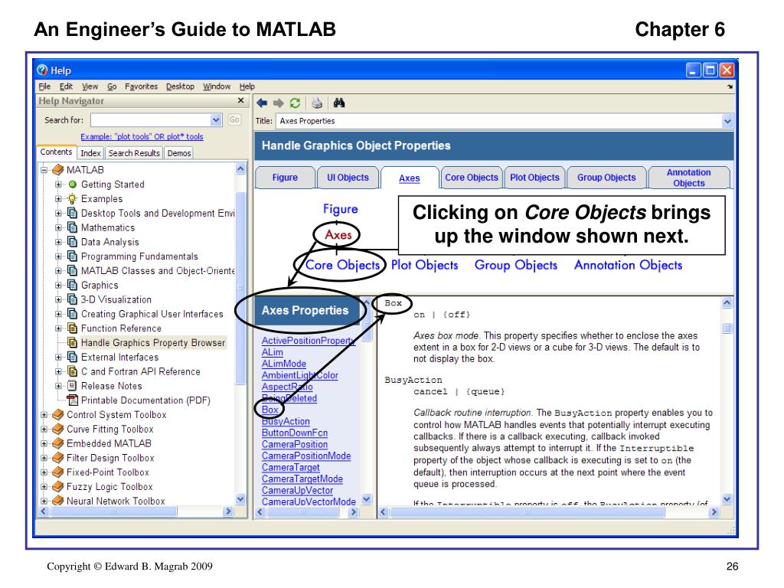Click the property description horizontal scrollbar thumb

coord(526,512)
